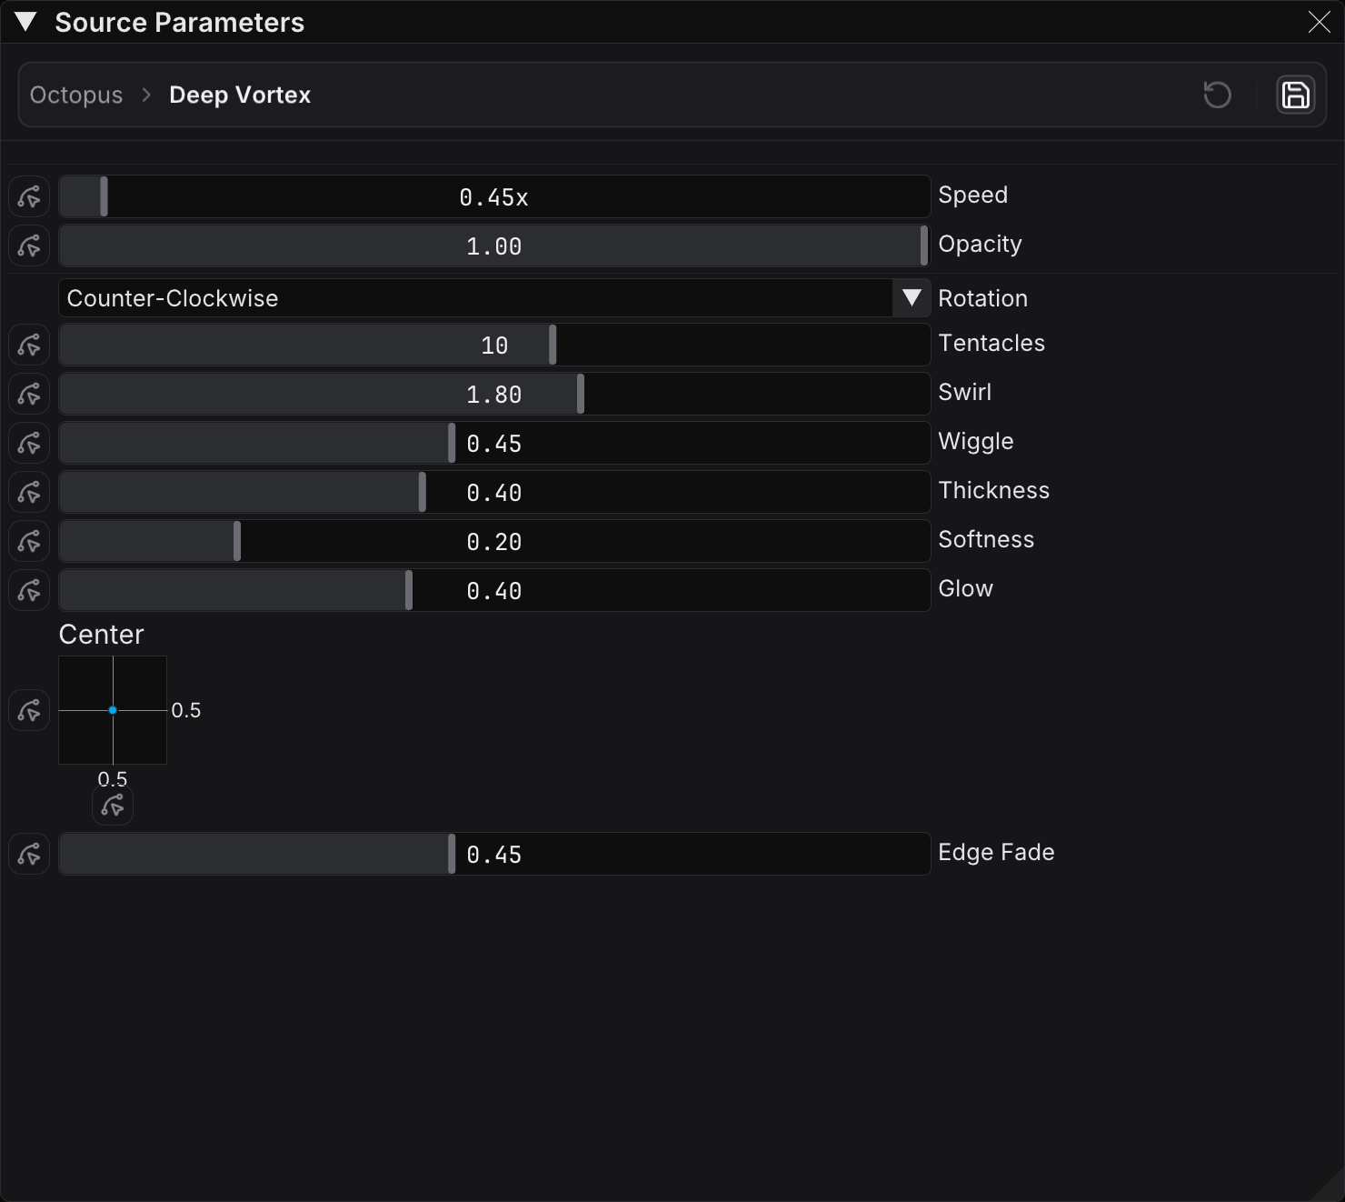Close the Source Parameters panel

coord(1319,23)
